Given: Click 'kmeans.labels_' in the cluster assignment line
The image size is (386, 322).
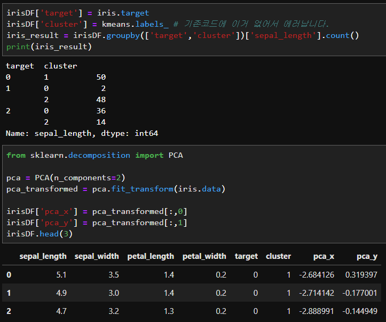Looking at the screenshot, I should (135, 24).
